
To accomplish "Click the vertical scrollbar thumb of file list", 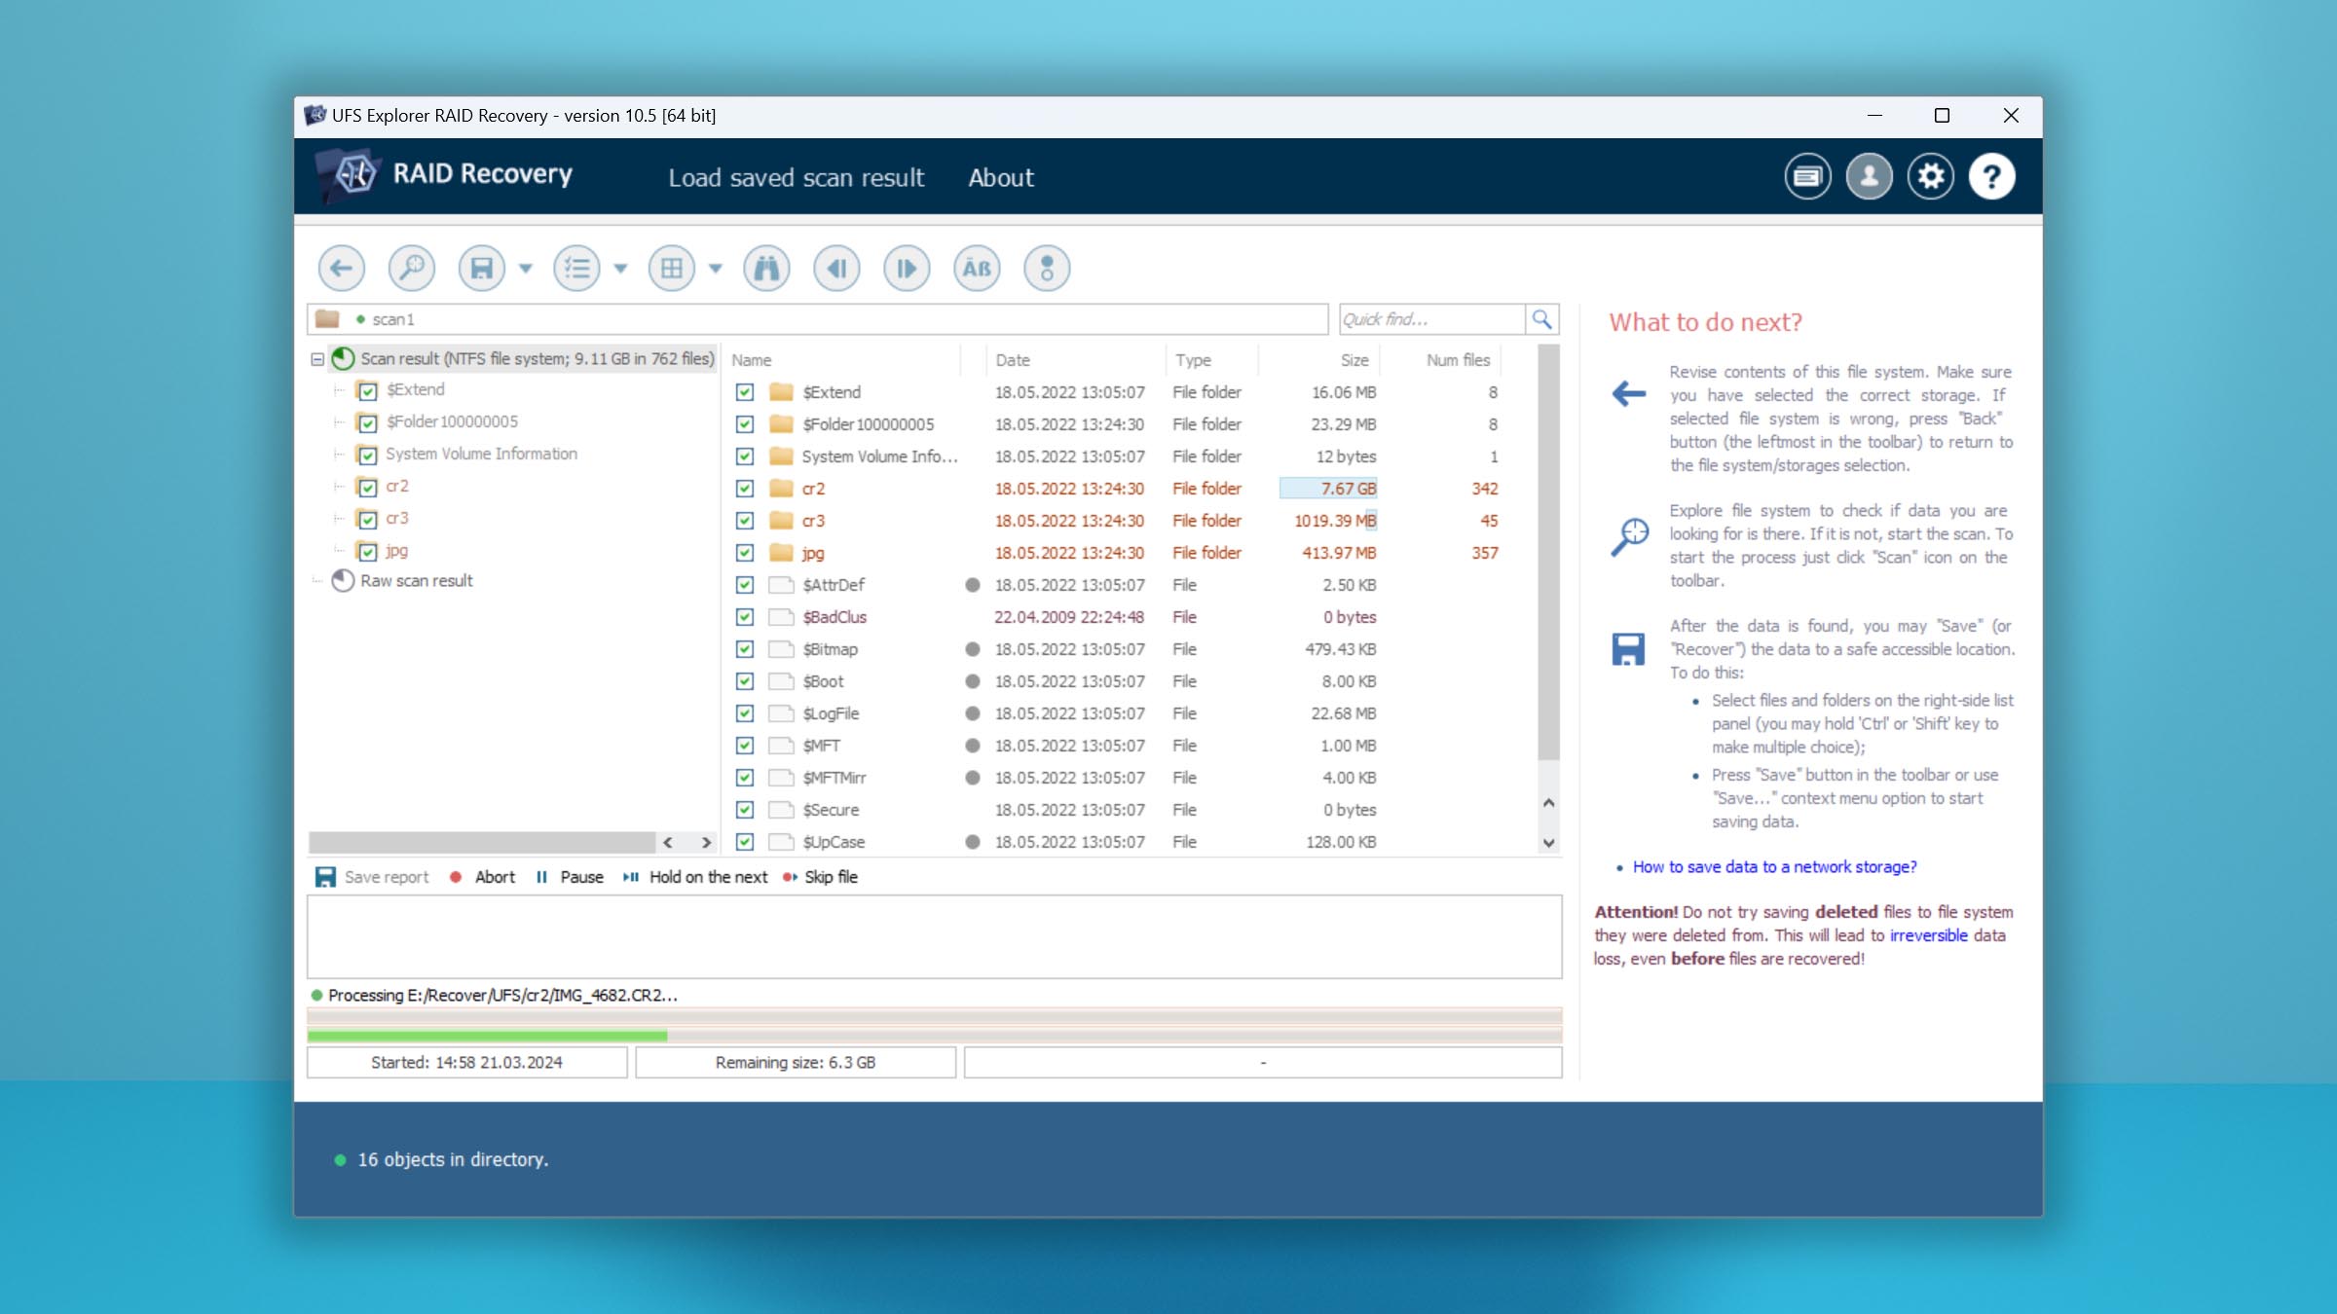I will tap(1548, 552).
